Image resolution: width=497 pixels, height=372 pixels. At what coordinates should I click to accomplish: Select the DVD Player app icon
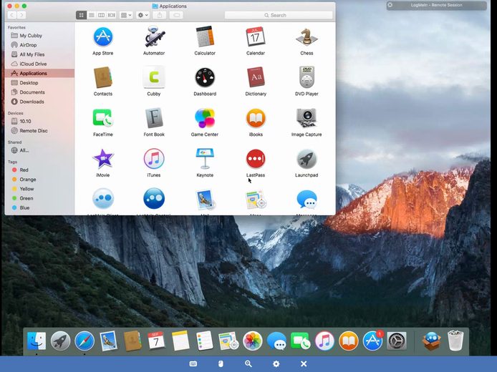click(x=307, y=77)
